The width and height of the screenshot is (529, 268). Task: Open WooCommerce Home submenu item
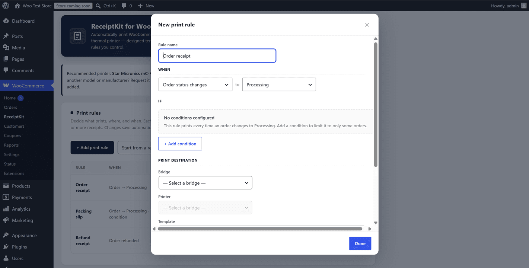pos(10,98)
